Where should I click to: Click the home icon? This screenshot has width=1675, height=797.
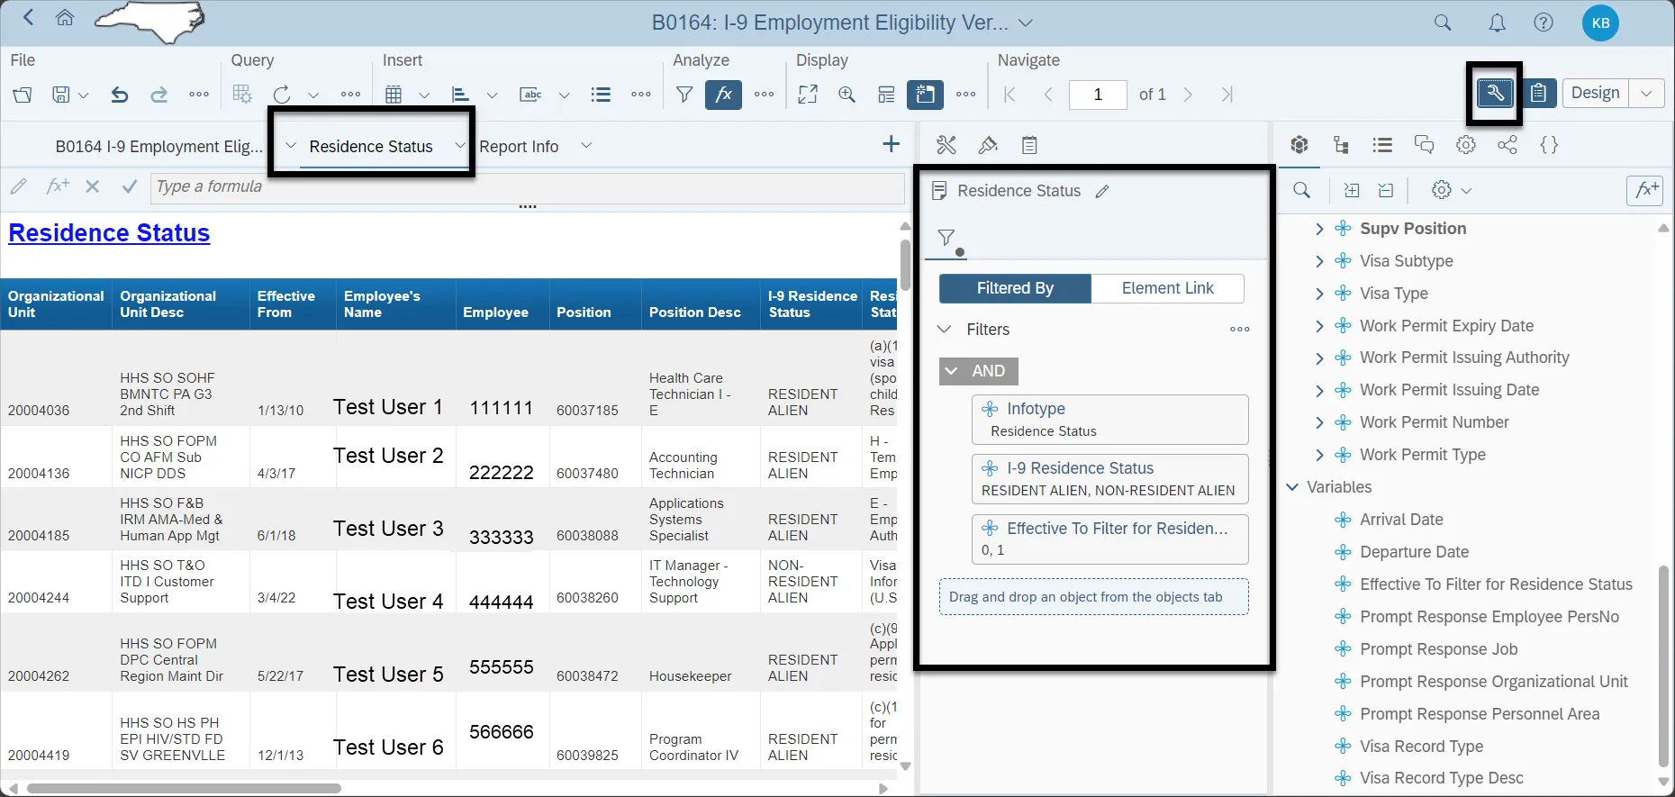[65, 18]
